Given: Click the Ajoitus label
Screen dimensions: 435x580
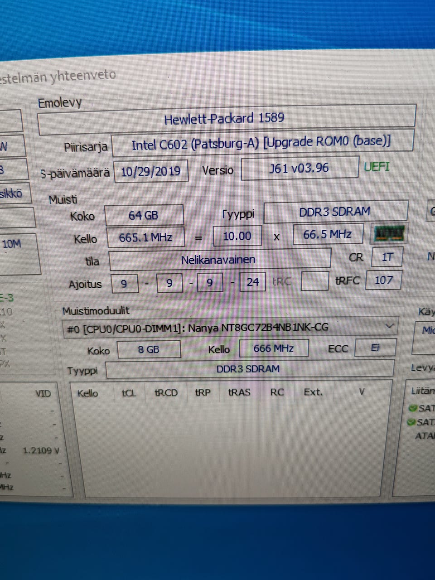Looking at the screenshot, I should coord(85,285).
